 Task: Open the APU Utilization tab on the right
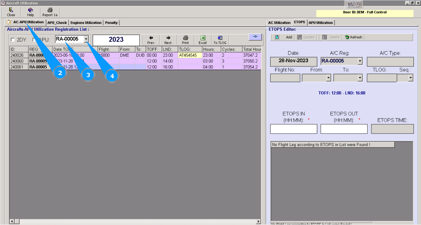click(320, 22)
